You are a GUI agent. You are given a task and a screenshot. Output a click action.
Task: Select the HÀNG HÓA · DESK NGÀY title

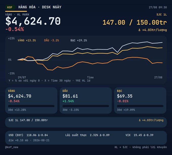[40, 7]
